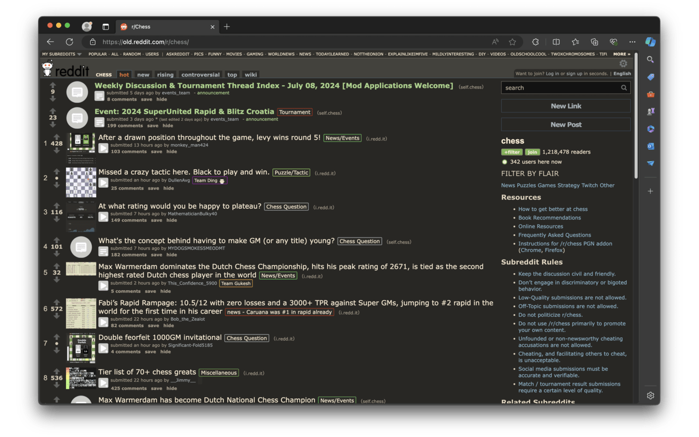Open Shopping tag icon in sidebar
The height and width of the screenshot is (437, 699).
point(650,77)
